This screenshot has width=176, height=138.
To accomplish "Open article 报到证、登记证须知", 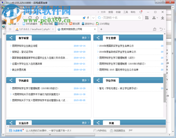I will pos(23,52).
